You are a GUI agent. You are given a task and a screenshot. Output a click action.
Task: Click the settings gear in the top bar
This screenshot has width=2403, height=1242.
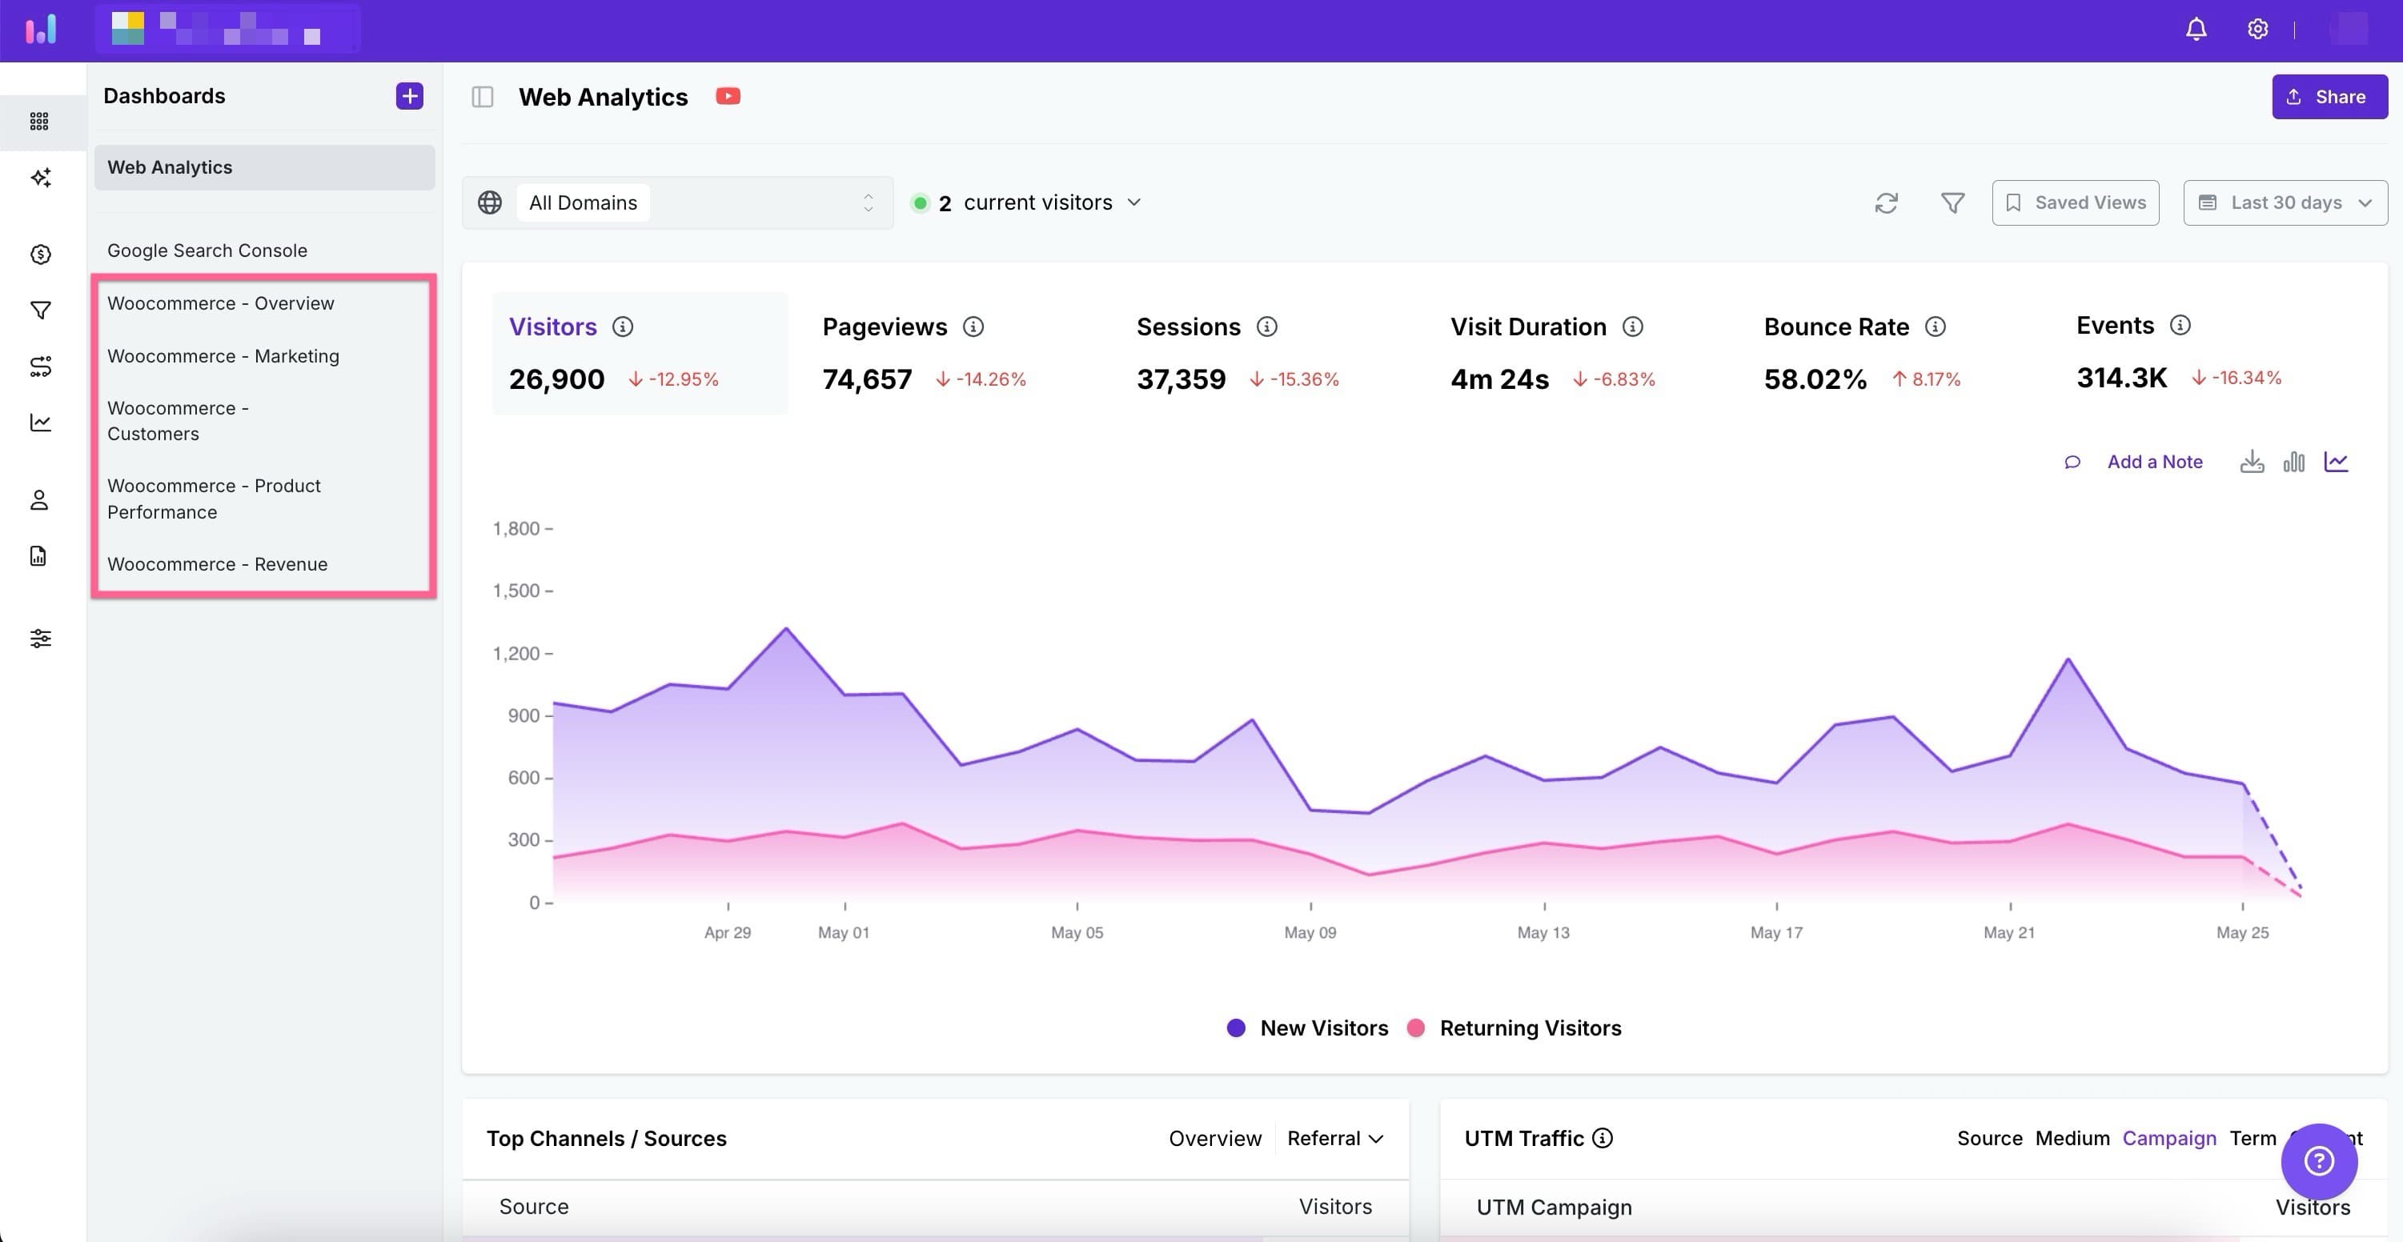(2257, 29)
